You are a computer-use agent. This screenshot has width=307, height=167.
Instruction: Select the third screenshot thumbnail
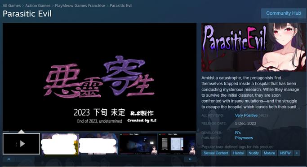[x=99, y=144]
